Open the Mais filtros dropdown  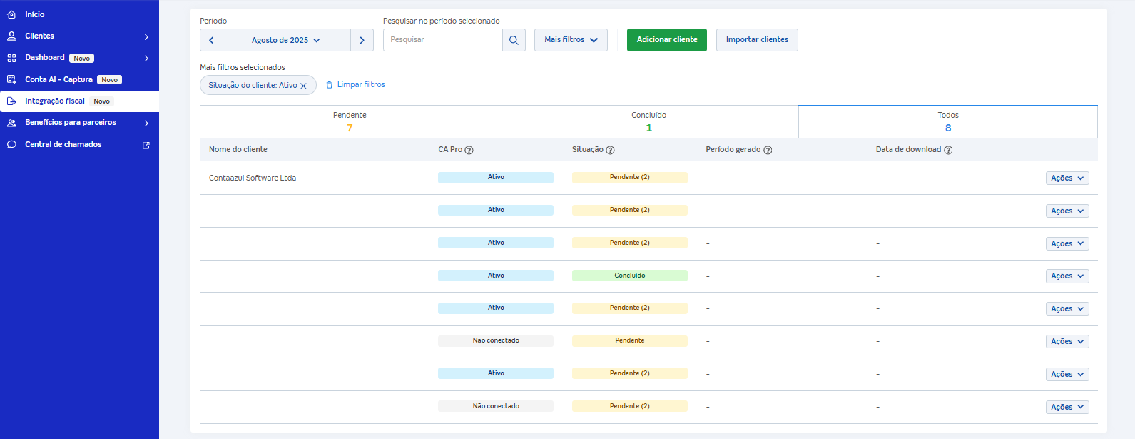[571, 40]
